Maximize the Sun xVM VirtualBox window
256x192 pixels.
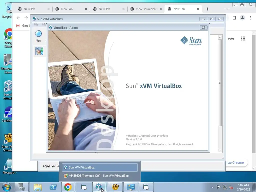(211, 19)
